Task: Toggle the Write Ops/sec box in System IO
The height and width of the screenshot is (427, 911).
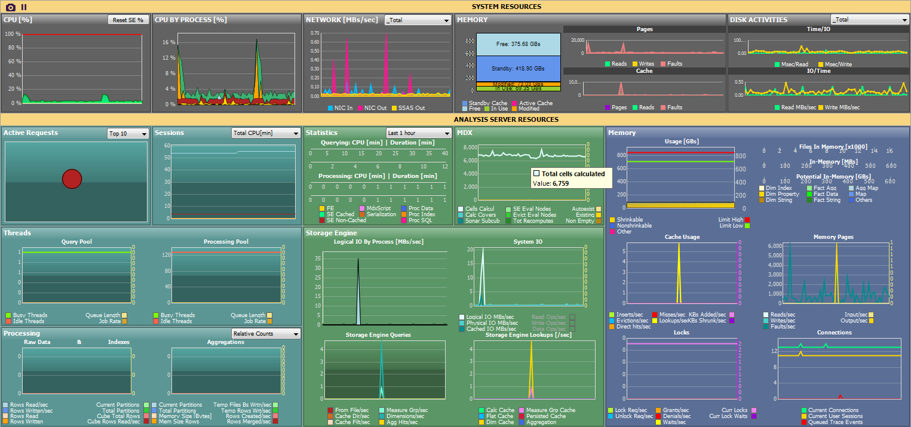Action: pos(572,323)
